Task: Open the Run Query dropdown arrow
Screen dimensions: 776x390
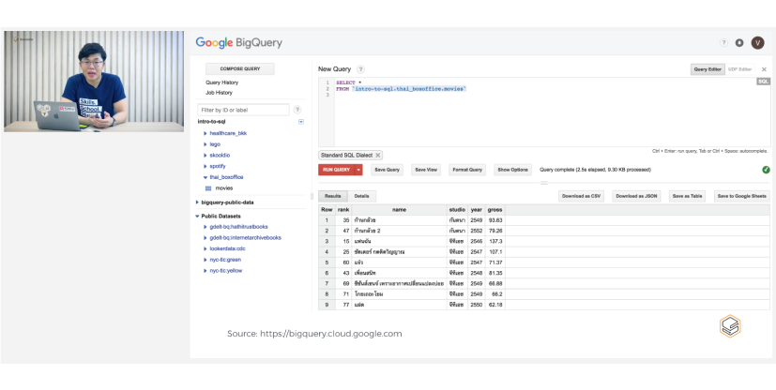Action: [x=358, y=170]
